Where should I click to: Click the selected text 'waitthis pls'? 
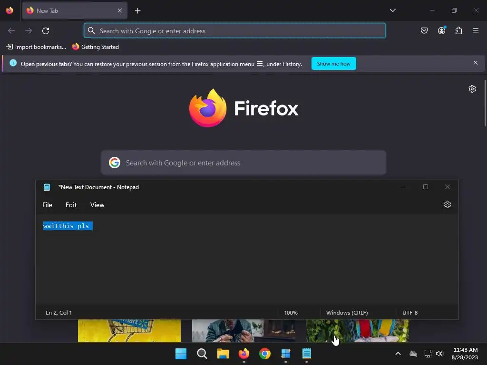click(66, 226)
